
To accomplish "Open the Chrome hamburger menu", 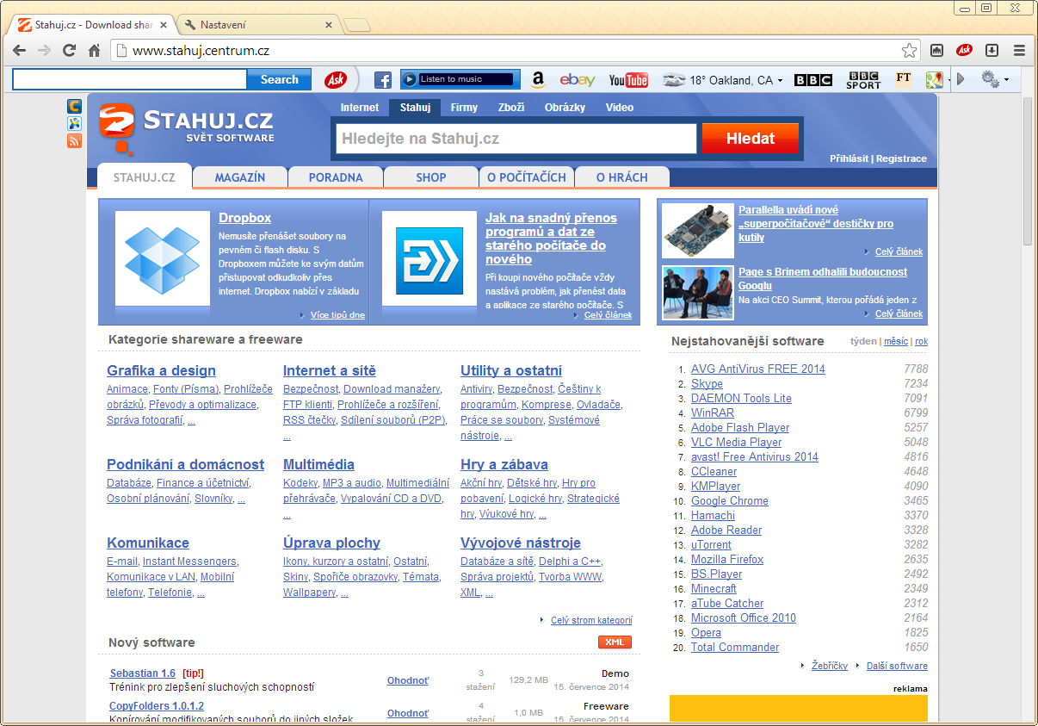I will 1020,51.
